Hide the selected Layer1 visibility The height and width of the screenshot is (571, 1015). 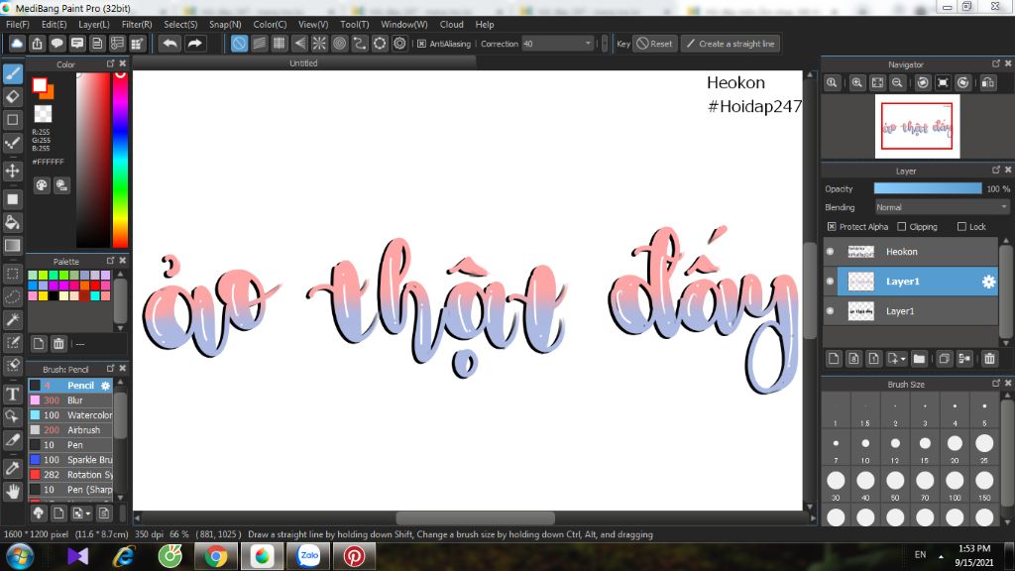[831, 282]
